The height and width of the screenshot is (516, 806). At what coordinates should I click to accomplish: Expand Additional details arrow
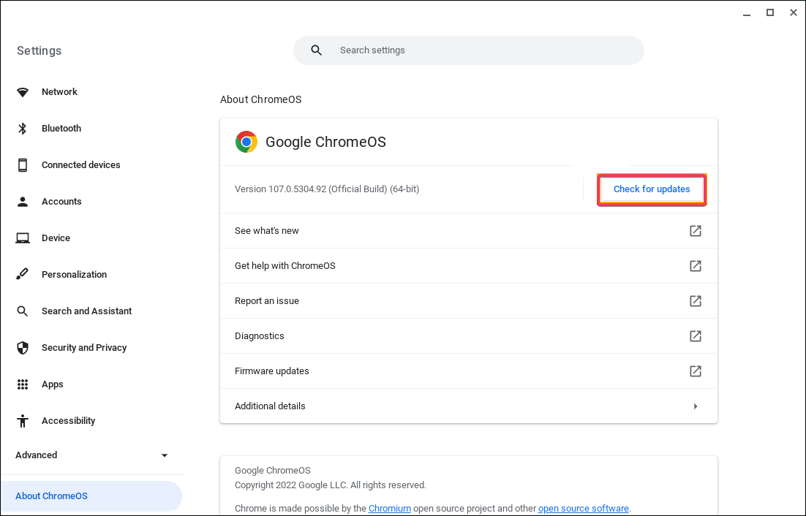(696, 406)
